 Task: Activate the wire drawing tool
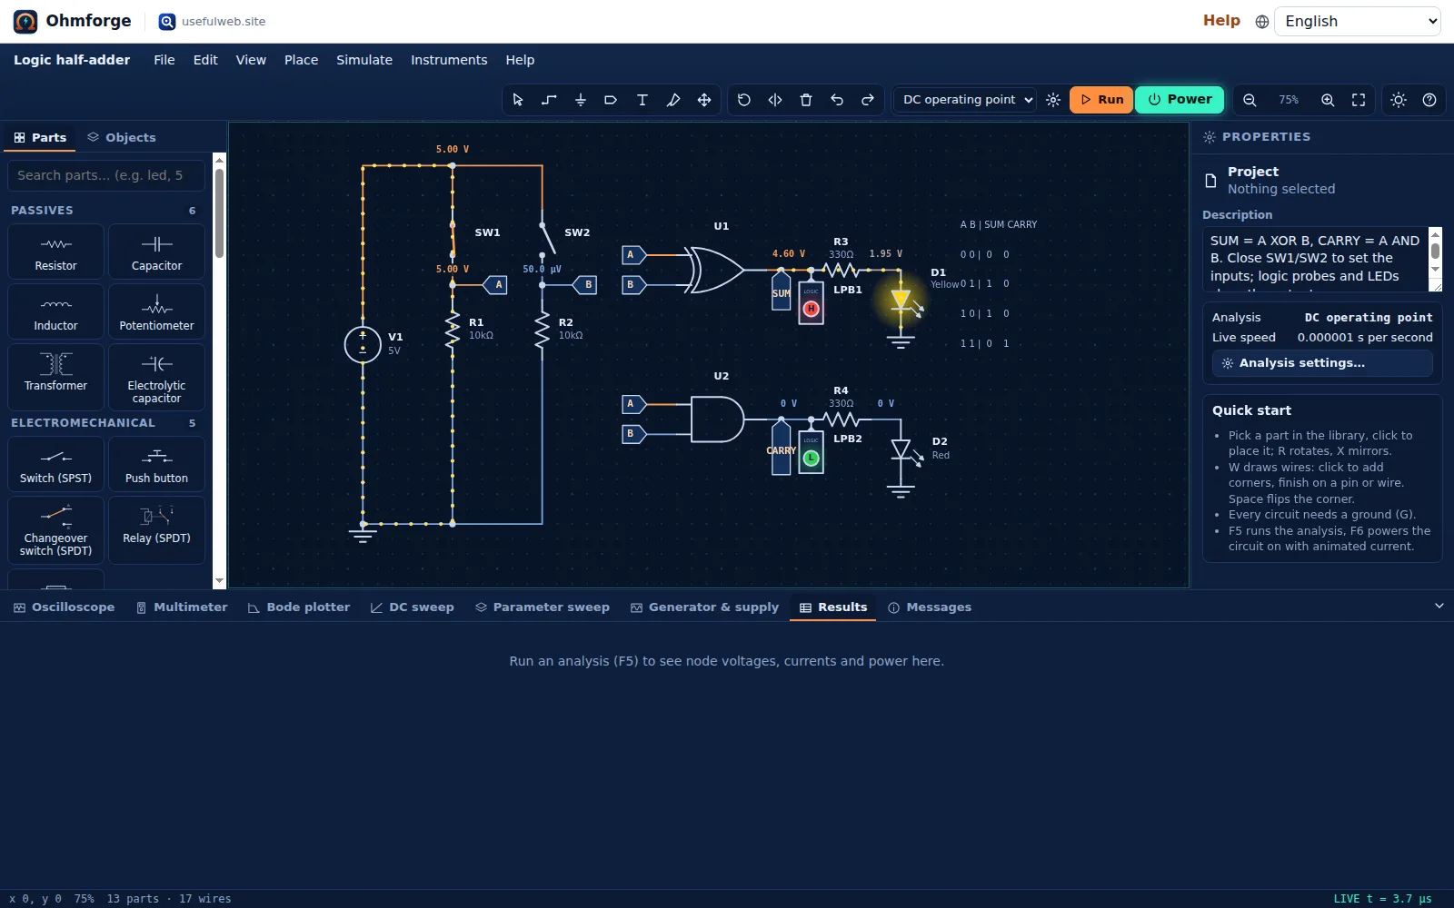(x=549, y=100)
